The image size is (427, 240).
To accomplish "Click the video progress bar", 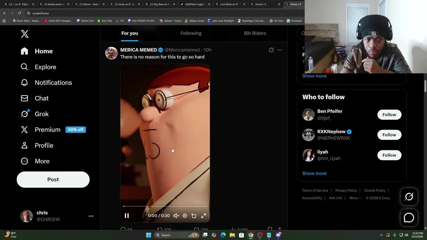I will [165, 206].
